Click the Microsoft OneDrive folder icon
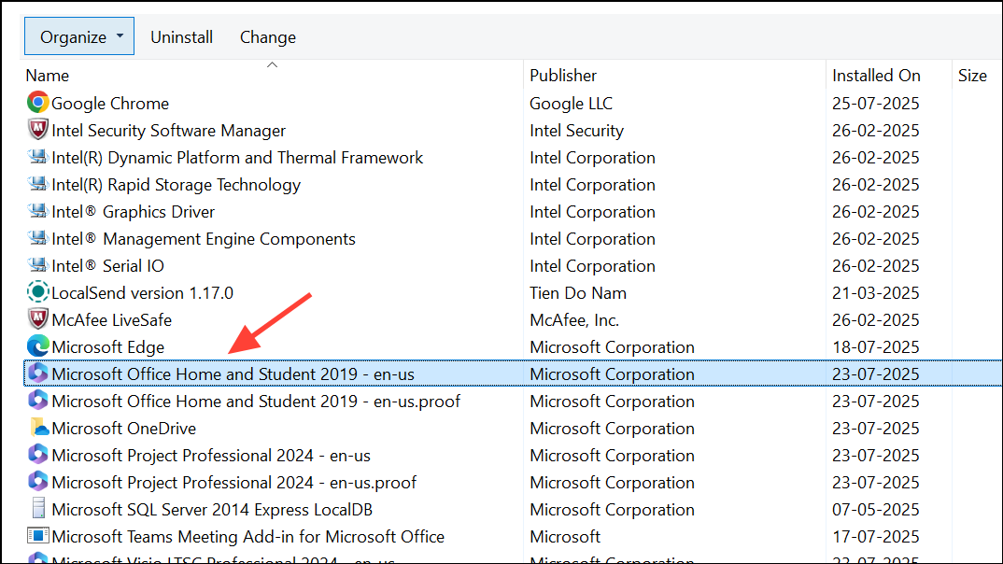 (39, 428)
